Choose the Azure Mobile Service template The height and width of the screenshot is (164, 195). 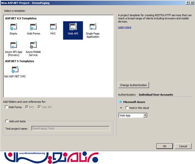click(33, 49)
